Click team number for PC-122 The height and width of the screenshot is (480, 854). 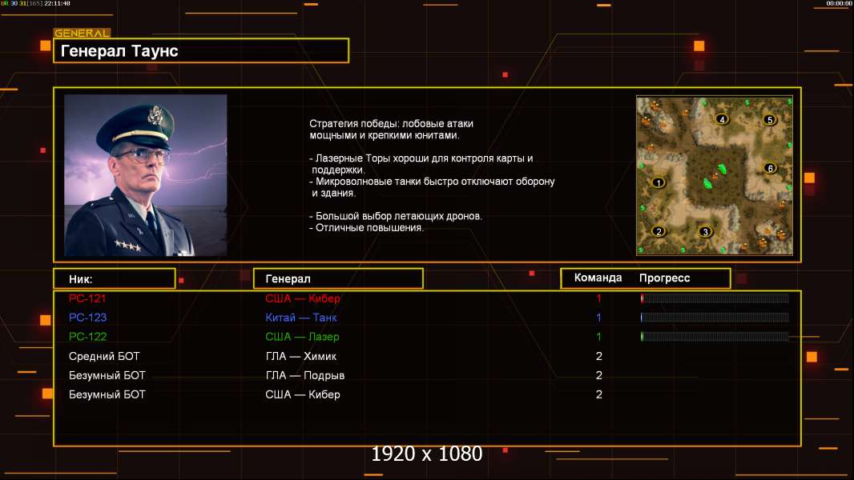598,337
